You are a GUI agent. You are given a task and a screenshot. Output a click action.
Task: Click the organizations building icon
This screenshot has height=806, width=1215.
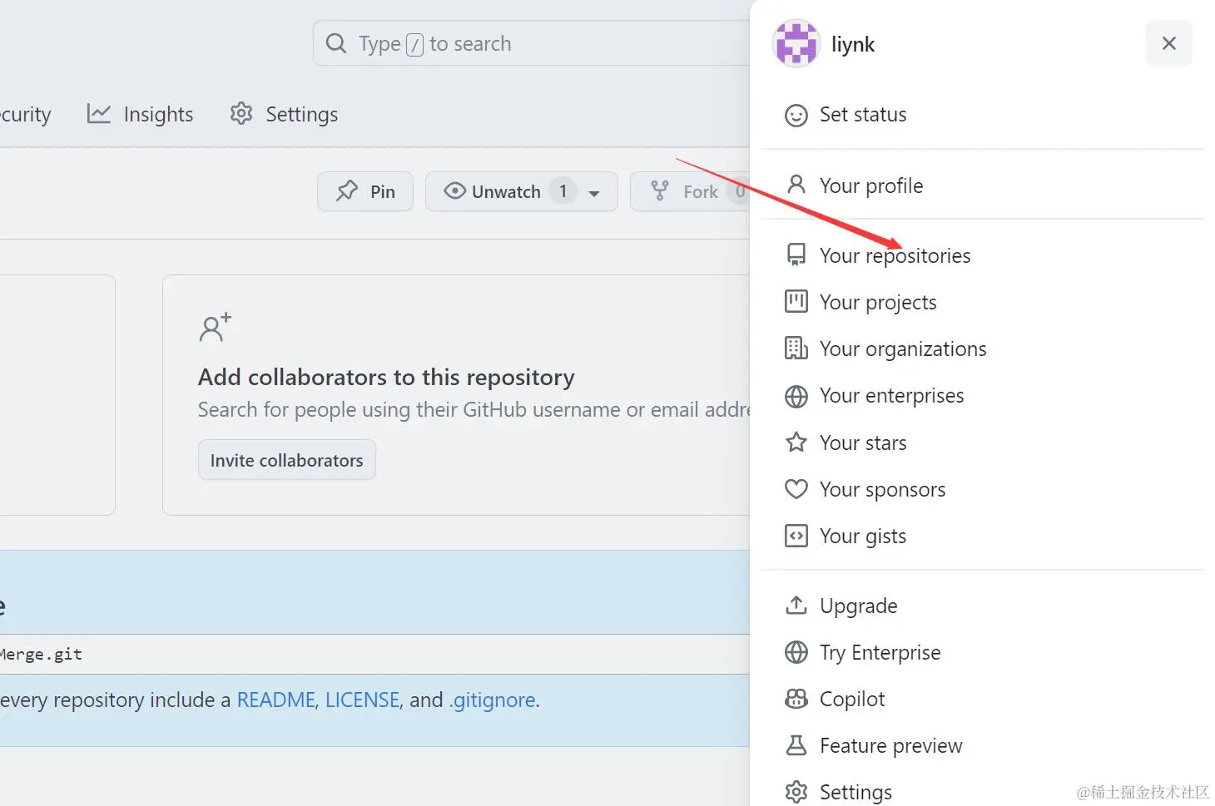pyautogui.click(x=796, y=348)
